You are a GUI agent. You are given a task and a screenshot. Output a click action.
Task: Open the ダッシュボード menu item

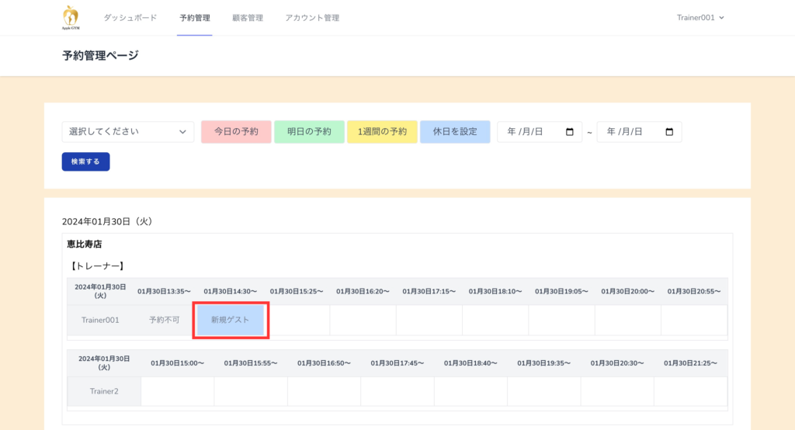click(x=130, y=18)
